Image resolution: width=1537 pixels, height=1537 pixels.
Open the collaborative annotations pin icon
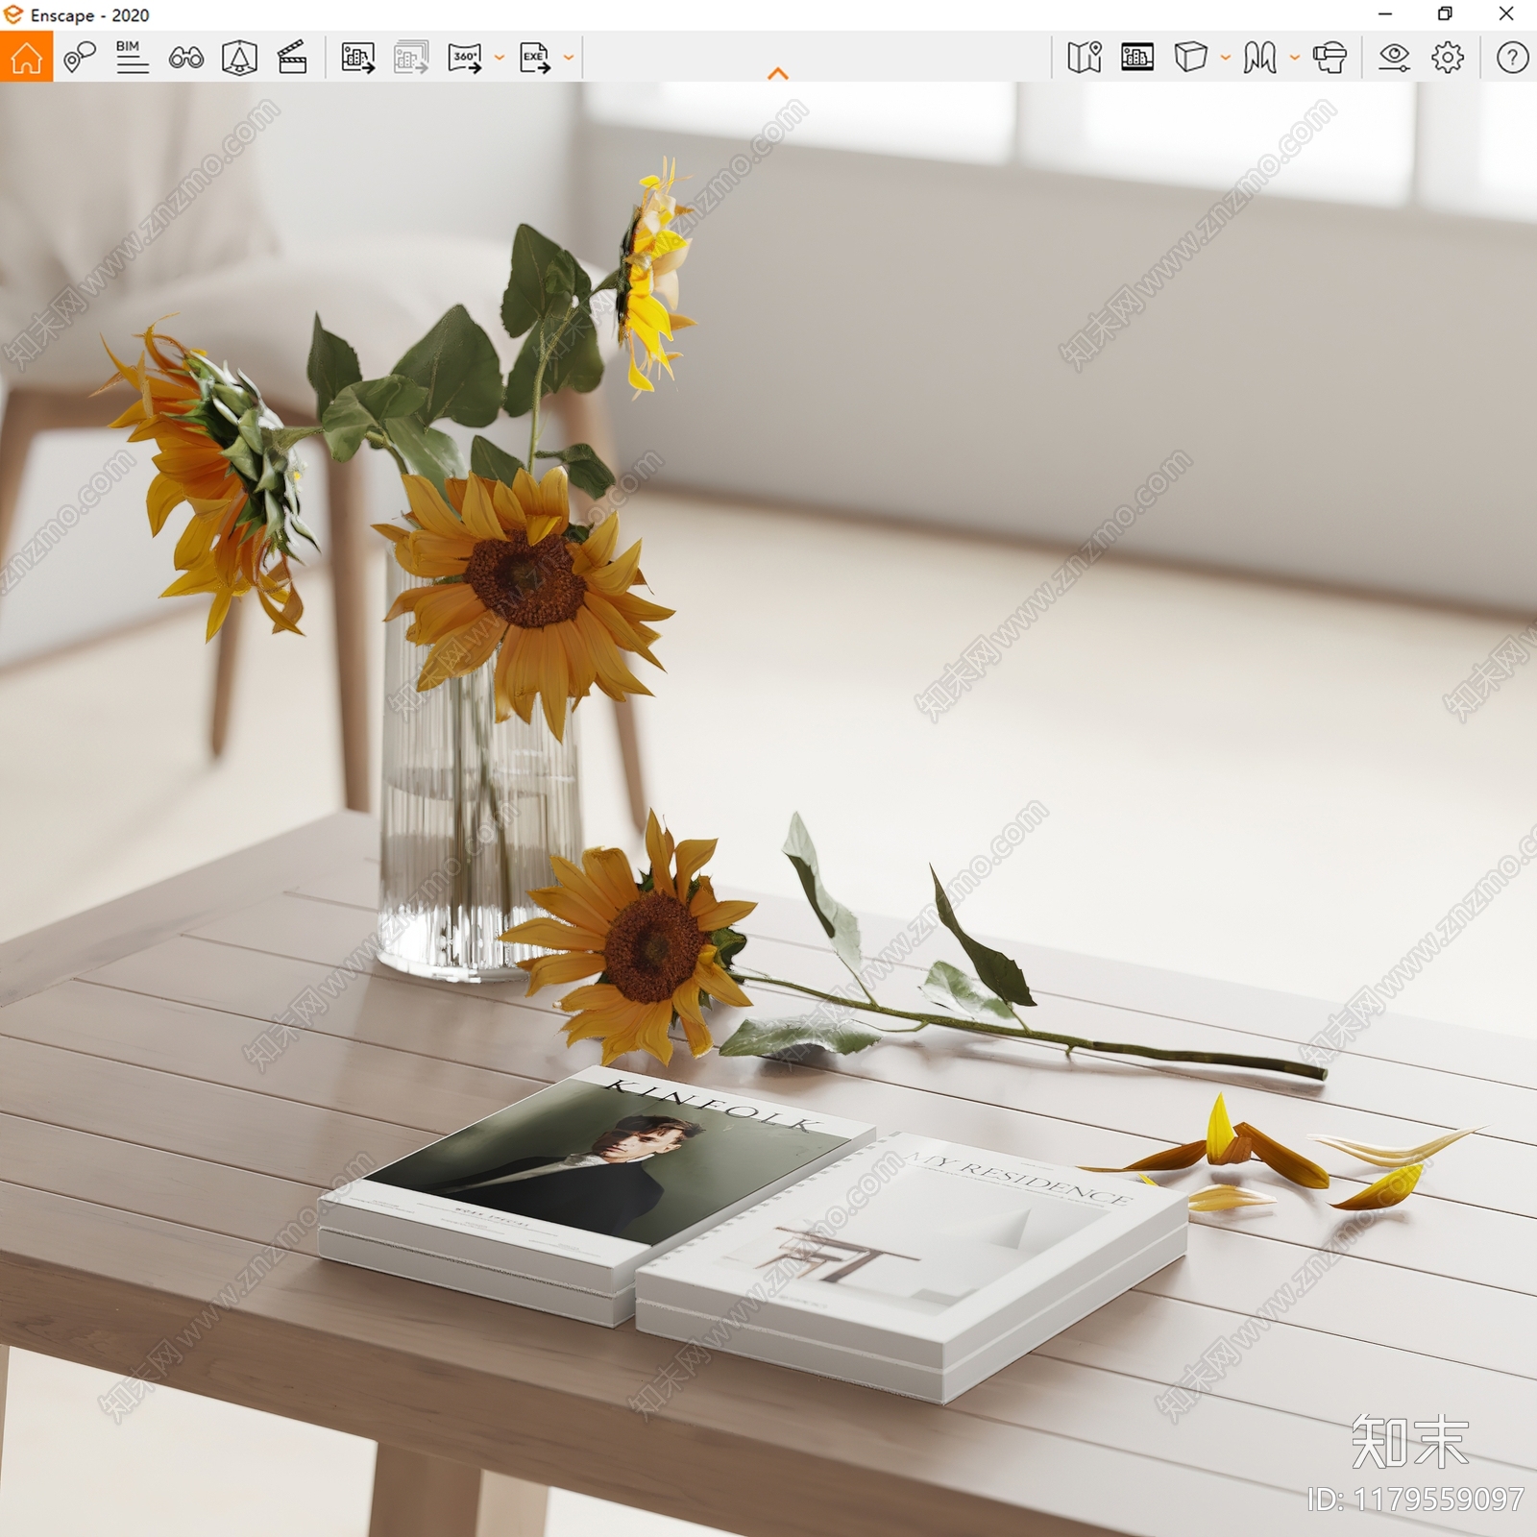click(x=80, y=58)
